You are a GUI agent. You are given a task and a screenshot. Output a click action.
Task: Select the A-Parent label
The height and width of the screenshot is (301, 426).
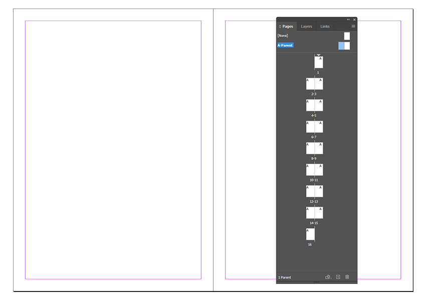[285, 45]
